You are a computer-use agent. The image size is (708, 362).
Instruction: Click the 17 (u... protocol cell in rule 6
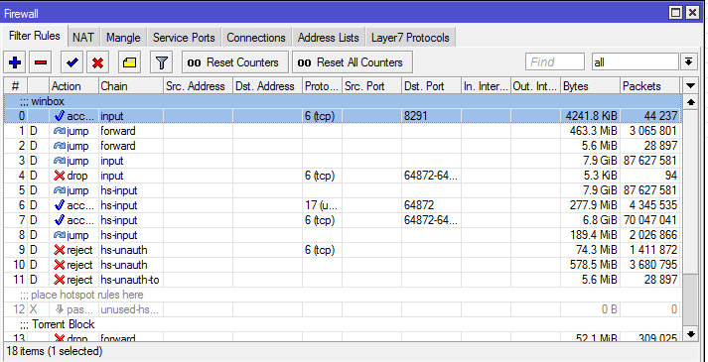pos(322,205)
